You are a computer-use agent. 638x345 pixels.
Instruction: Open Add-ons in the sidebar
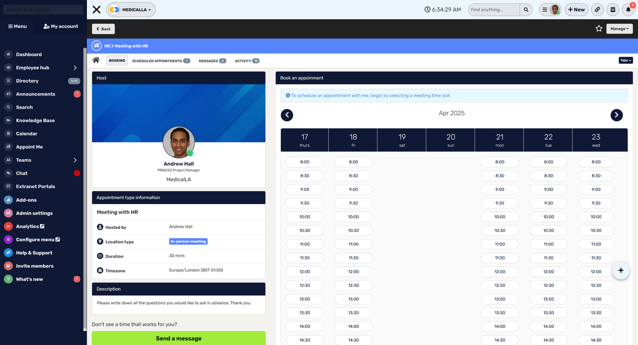tap(26, 200)
